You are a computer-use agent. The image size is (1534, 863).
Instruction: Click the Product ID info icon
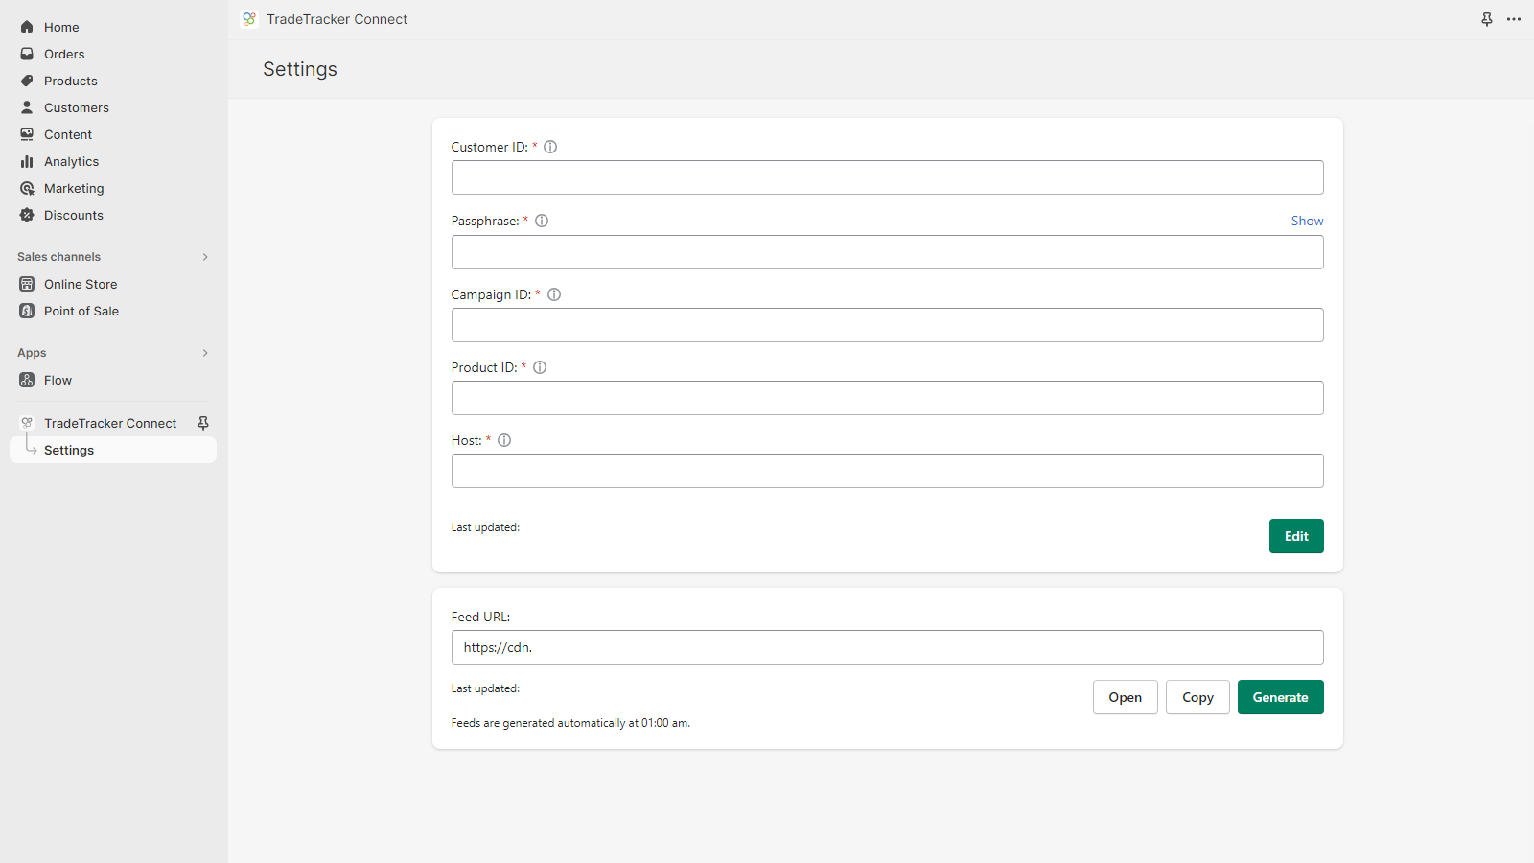540,367
